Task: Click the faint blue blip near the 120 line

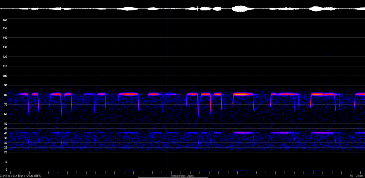Action: (x=328, y=56)
